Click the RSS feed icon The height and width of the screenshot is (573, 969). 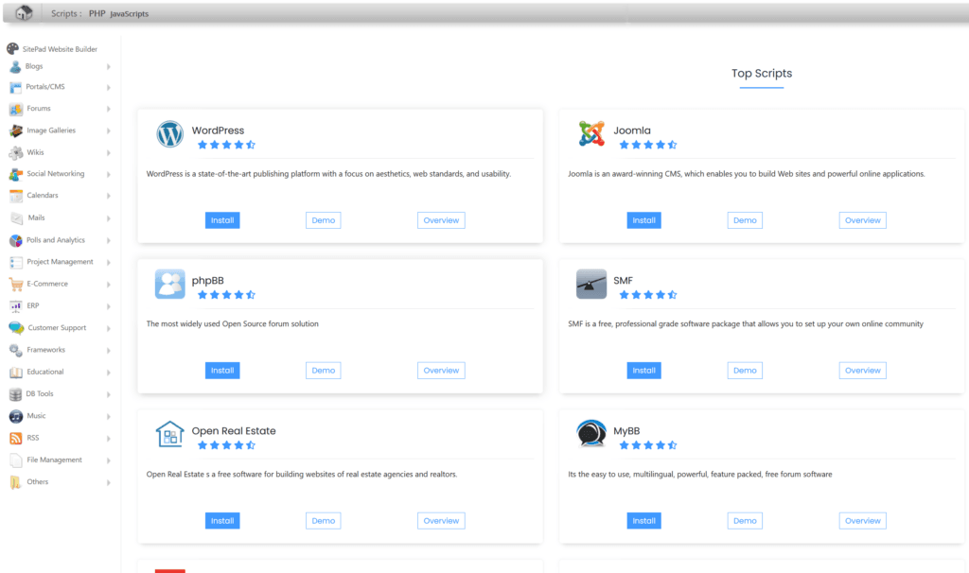(16, 439)
